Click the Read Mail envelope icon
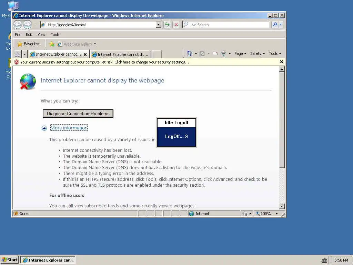Image resolution: width=353 pixels, height=265 pixels. [215, 53]
